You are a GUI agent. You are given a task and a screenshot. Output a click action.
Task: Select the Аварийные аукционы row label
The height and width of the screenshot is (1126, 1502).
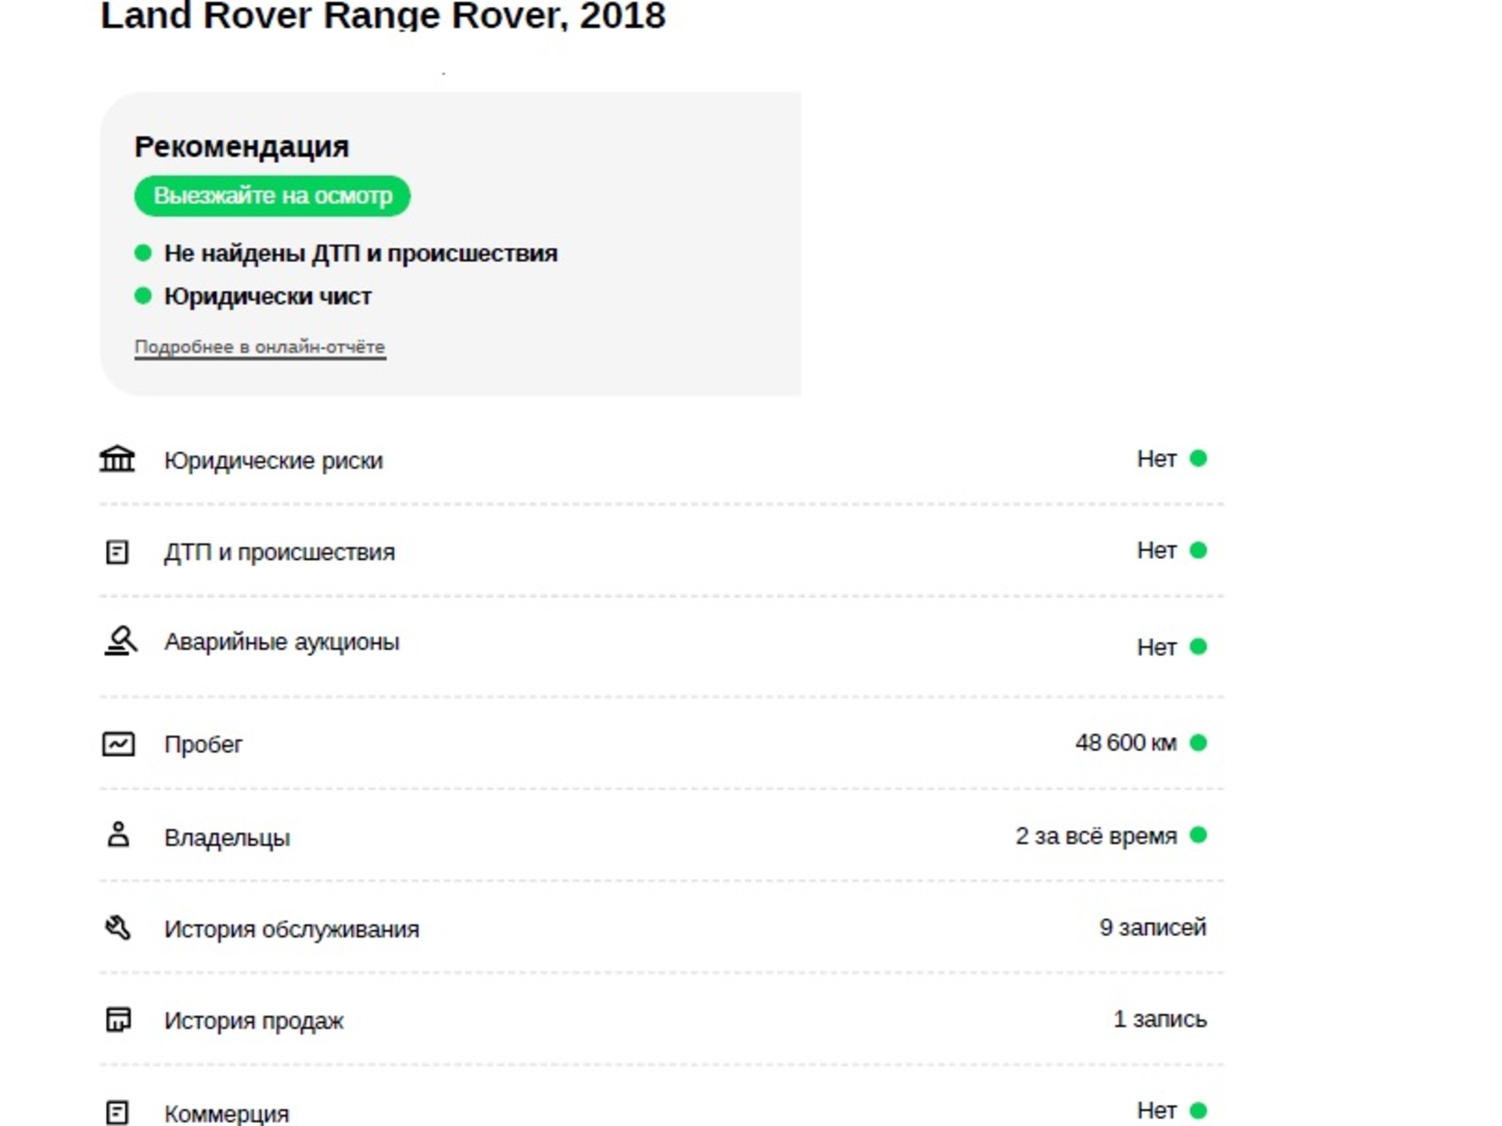(282, 642)
